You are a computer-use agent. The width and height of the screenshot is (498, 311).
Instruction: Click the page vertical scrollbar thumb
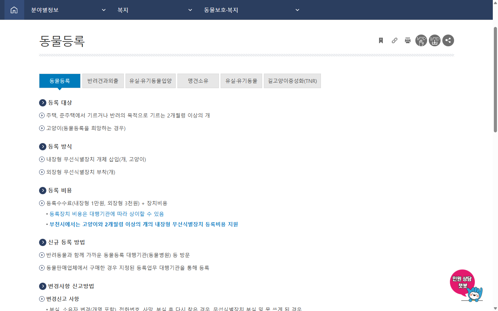point(495,79)
